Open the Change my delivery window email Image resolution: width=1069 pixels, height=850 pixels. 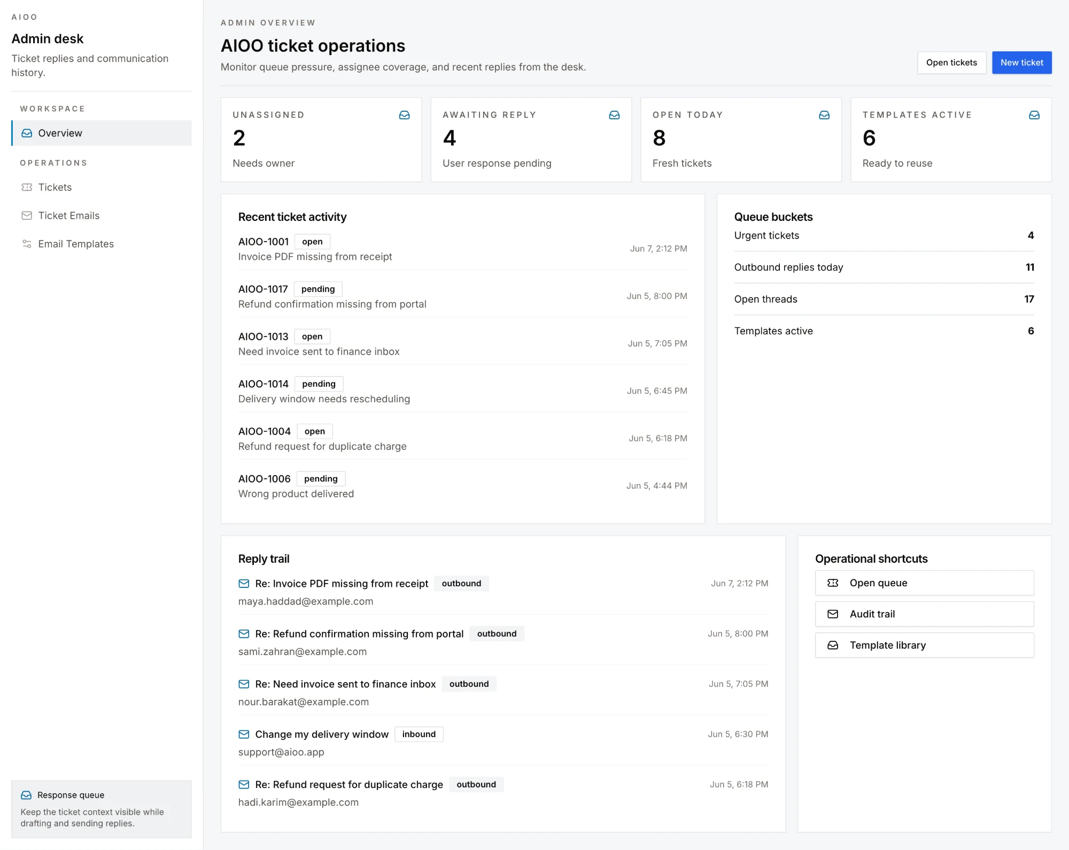pyautogui.click(x=322, y=734)
